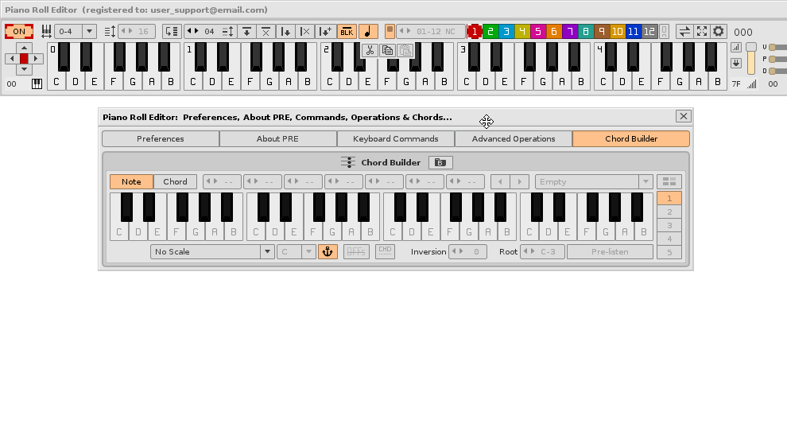Image resolution: width=787 pixels, height=439 pixels.
Task: Switch to the Keyboard Commands tab
Action: click(x=395, y=139)
